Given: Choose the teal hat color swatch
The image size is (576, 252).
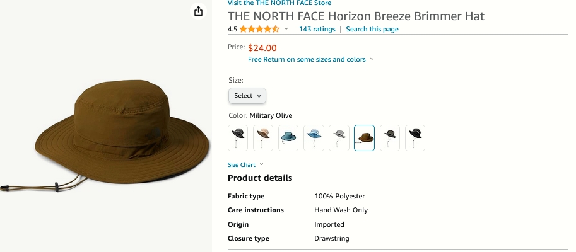Looking at the screenshot, I should click(288, 138).
